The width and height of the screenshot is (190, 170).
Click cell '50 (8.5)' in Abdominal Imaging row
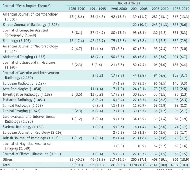point(117,57)
